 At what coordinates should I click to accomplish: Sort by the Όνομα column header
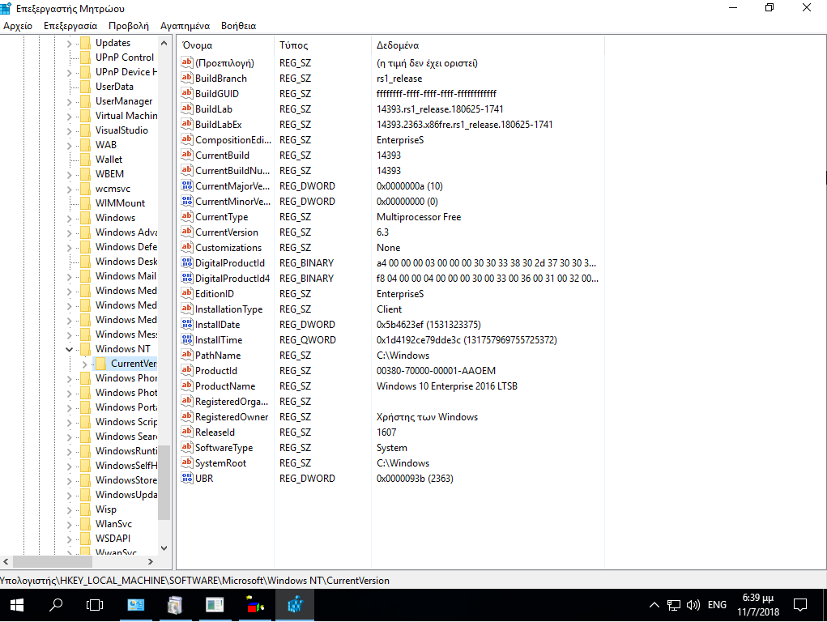225,45
